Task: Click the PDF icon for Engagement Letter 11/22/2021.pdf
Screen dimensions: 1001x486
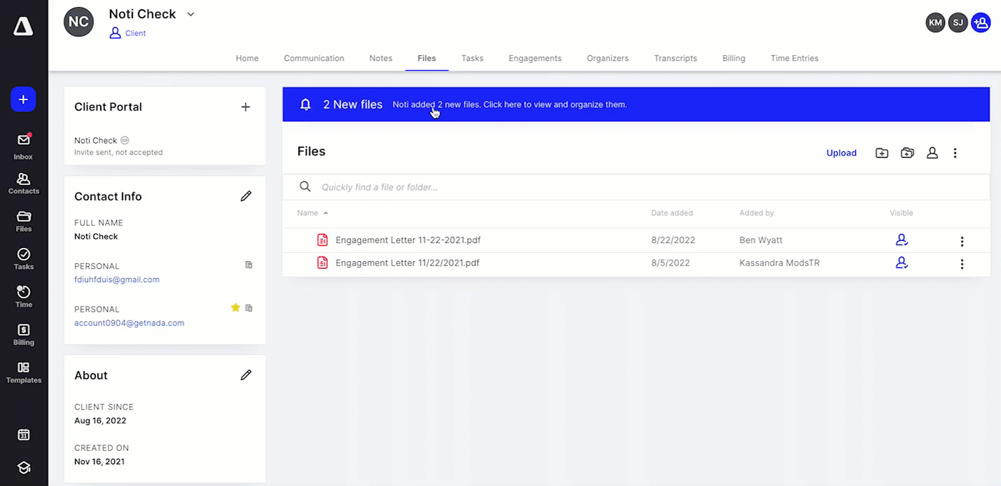Action: (x=323, y=263)
